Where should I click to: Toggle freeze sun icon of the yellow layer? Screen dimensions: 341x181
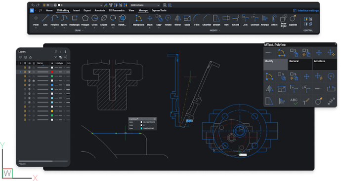point(29,111)
